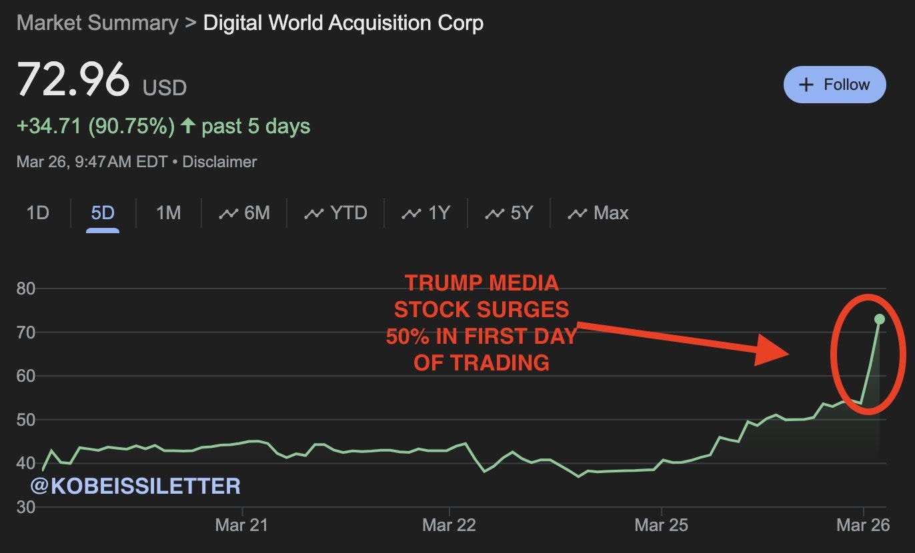Click the Follow button

point(834,85)
